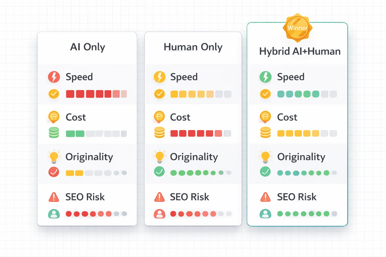Click the SEO Risk label in AI Only card
The image size is (386, 257).
pyautogui.click(x=85, y=197)
